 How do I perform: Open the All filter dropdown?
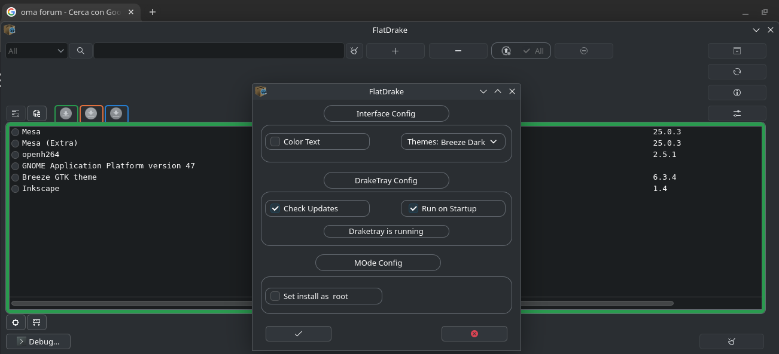click(36, 51)
